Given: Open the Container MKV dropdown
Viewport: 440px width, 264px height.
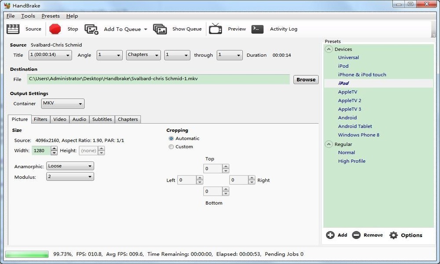Looking at the screenshot, I should click(x=62, y=104).
